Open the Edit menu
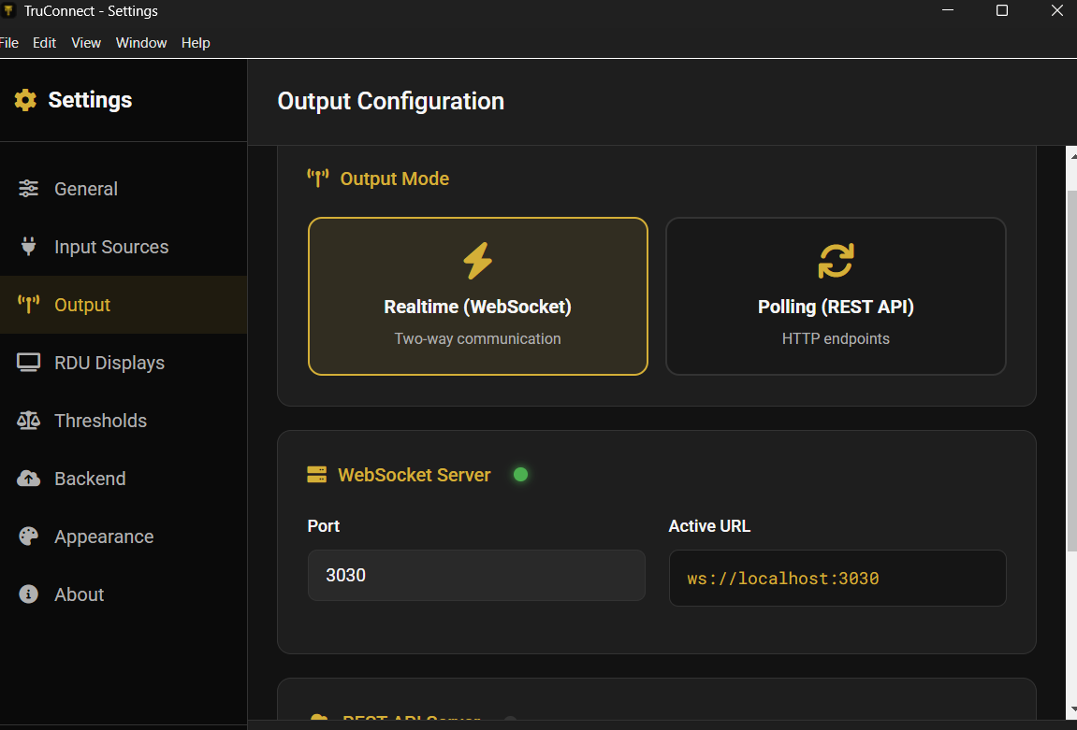 coord(45,43)
